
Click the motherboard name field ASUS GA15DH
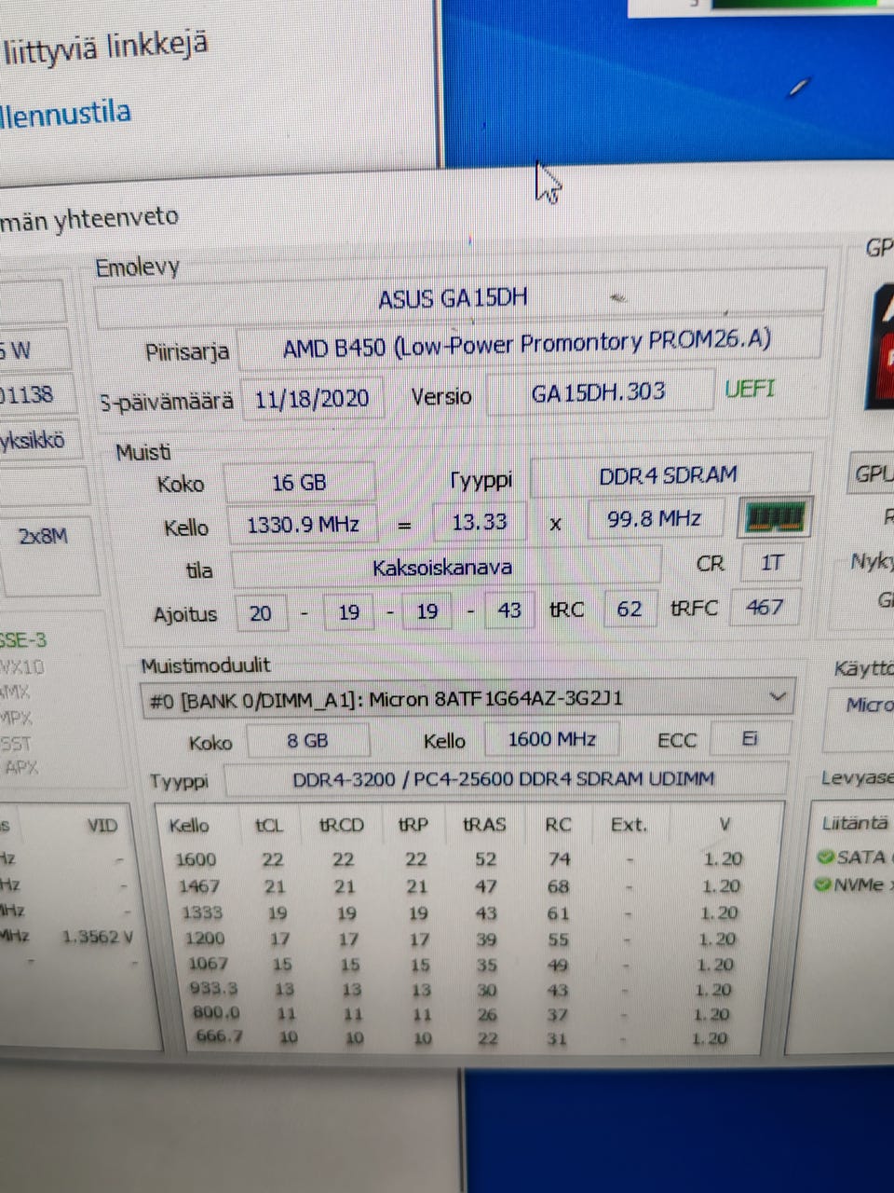[x=460, y=297]
